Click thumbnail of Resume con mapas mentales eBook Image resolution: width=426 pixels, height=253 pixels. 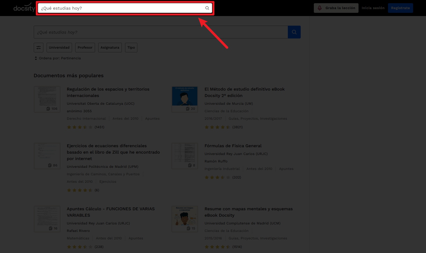(x=185, y=219)
